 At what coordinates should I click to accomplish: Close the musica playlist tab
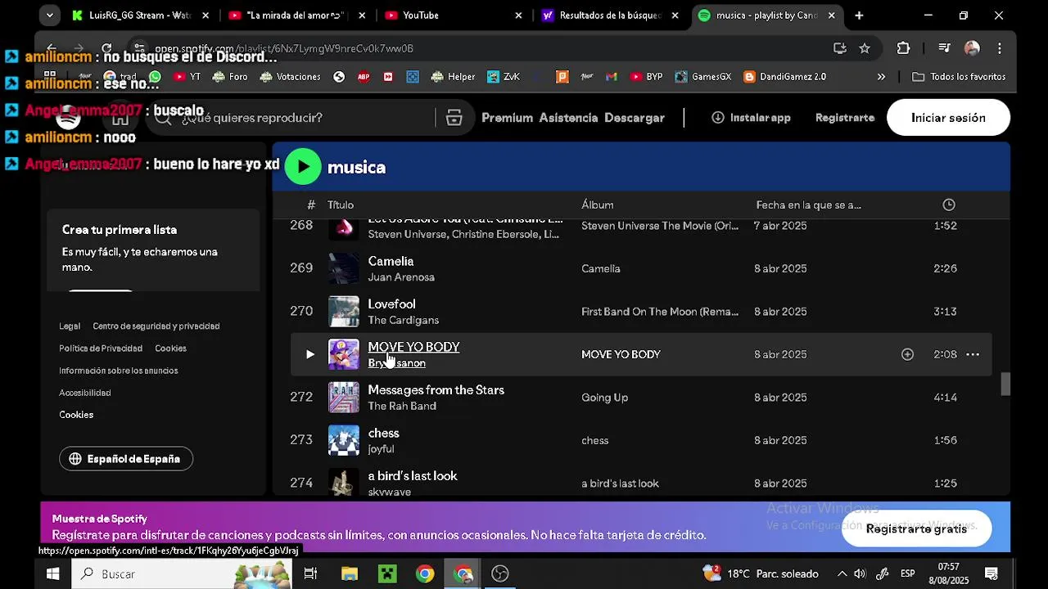tap(832, 15)
